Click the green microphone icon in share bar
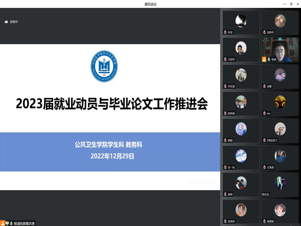The height and width of the screenshot is (226, 301). point(11,223)
